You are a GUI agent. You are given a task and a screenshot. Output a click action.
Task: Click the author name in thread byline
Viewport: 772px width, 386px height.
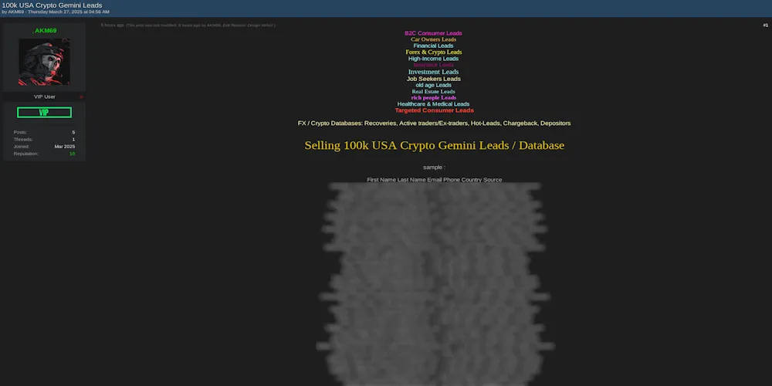15,12
